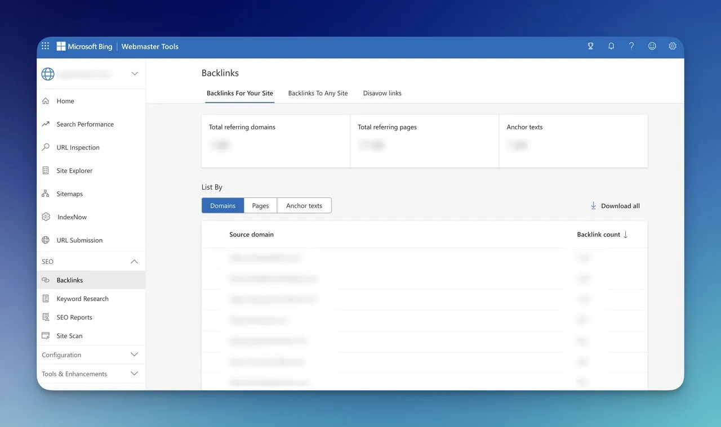The width and height of the screenshot is (721, 427).
Task: Click the URL Inspection magnifier icon
Action: coord(46,147)
